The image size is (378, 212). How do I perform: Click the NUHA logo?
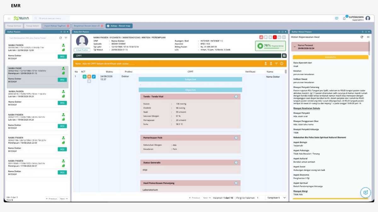click(x=21, y=19)
